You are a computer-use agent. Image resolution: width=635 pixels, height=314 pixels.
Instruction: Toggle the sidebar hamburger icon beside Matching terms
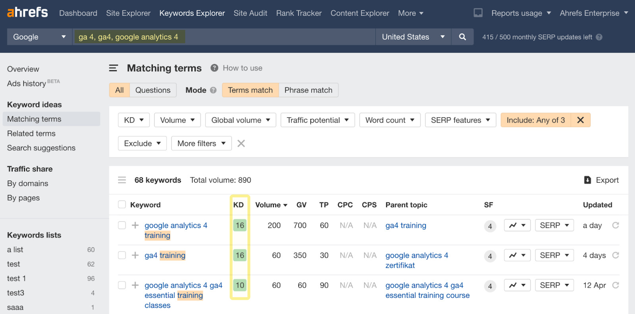pyautogui.click(x=114, y=68)
